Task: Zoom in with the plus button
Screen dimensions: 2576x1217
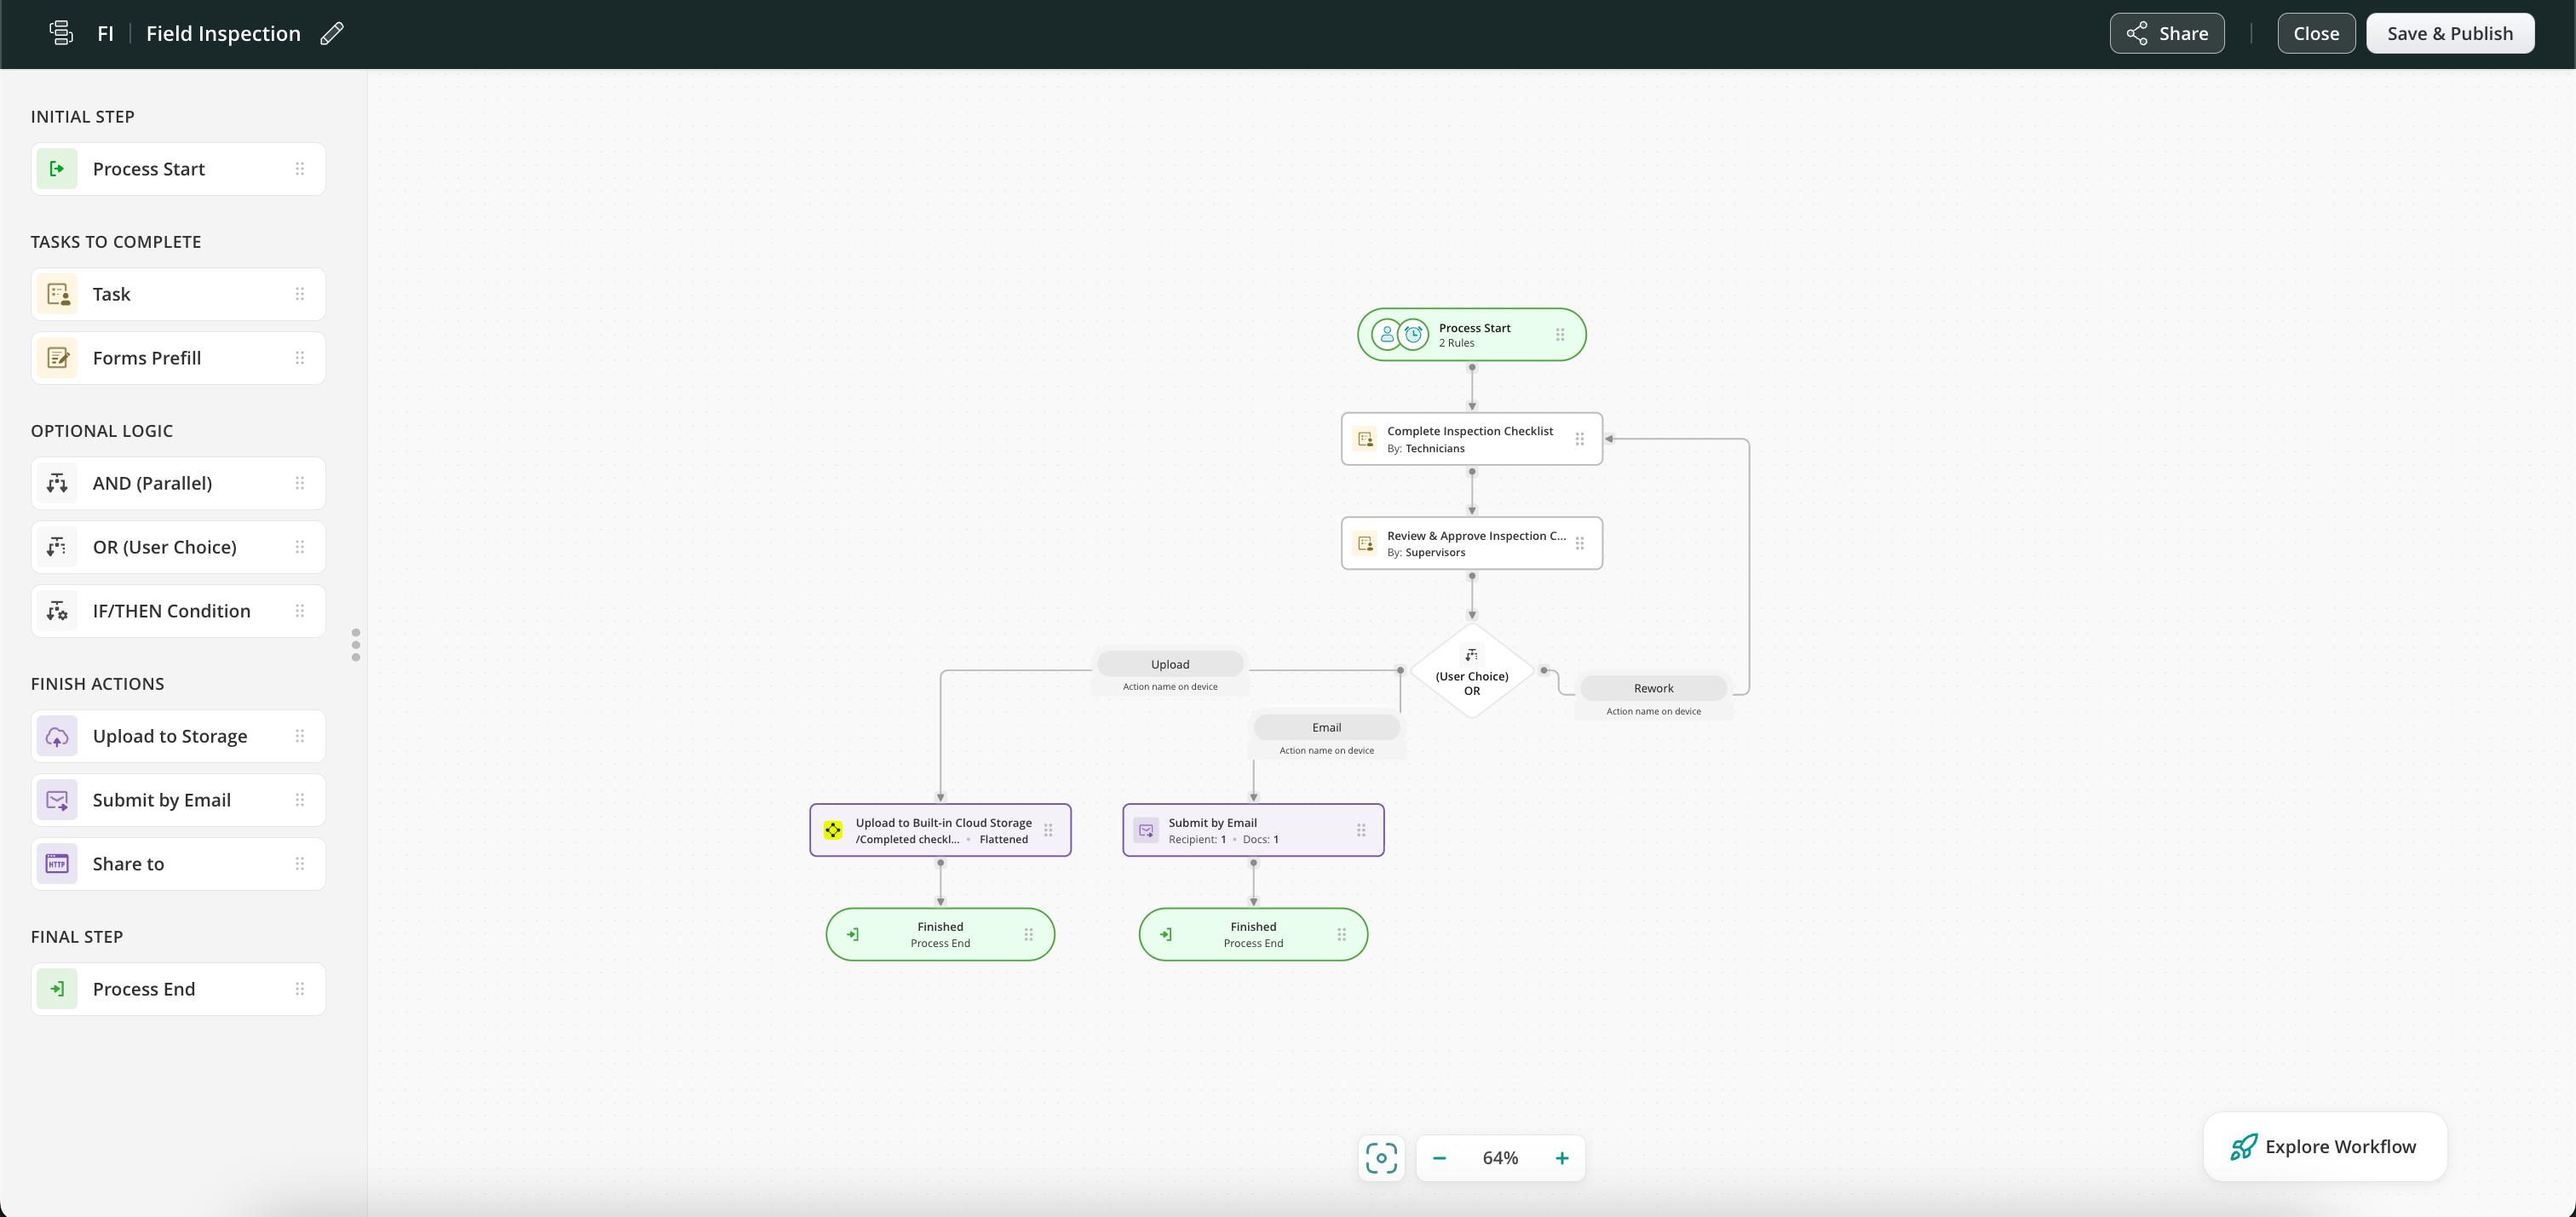Action: (1561, 1158)
